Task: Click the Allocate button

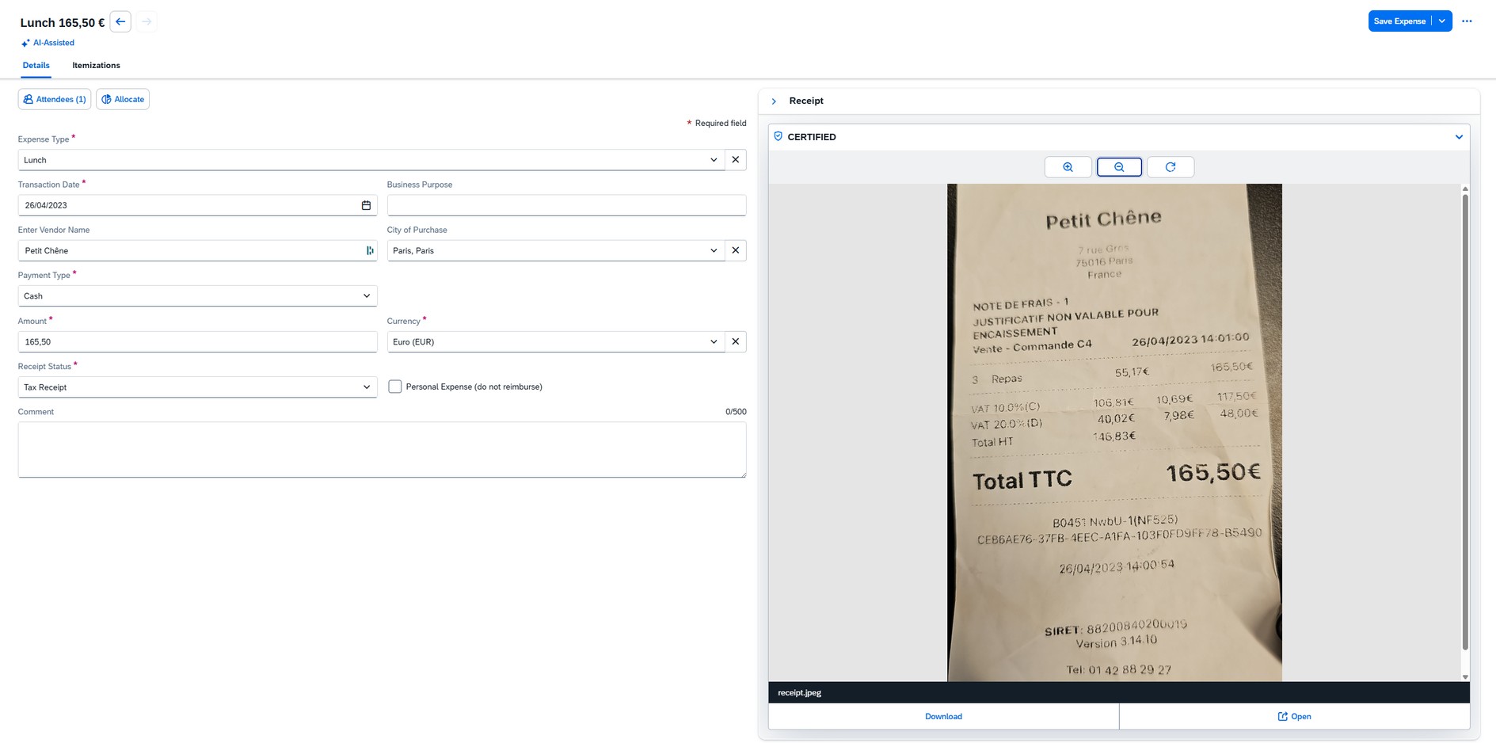Action: coord(123,99)
